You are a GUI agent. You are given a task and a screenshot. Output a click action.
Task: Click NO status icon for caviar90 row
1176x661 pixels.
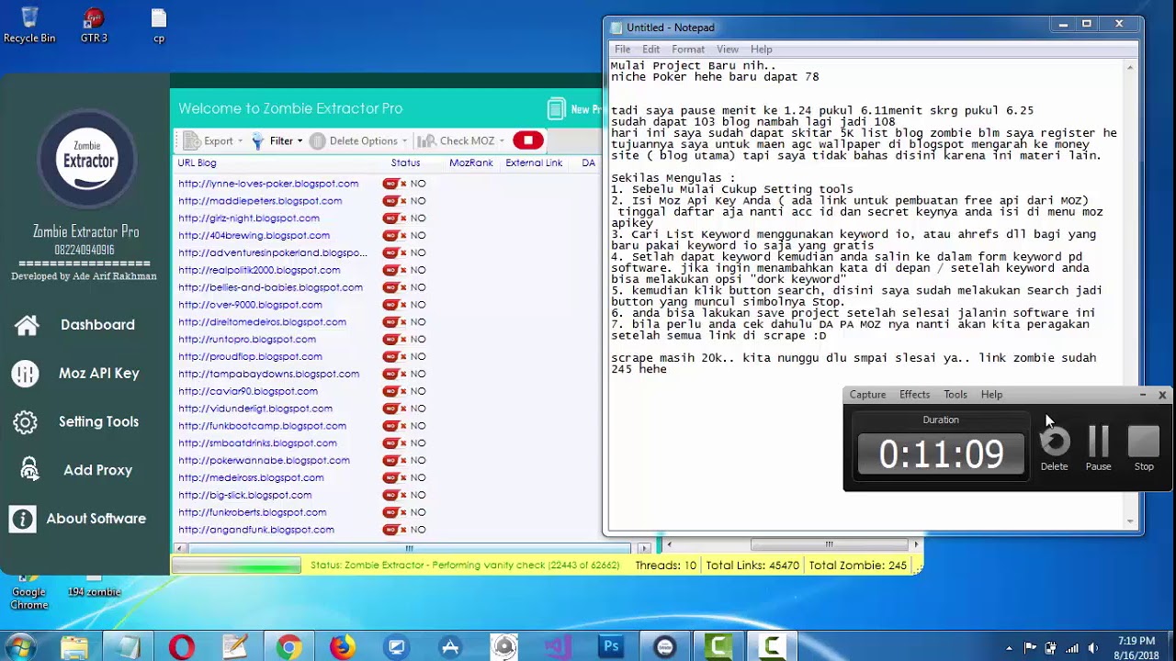(395, 391)
